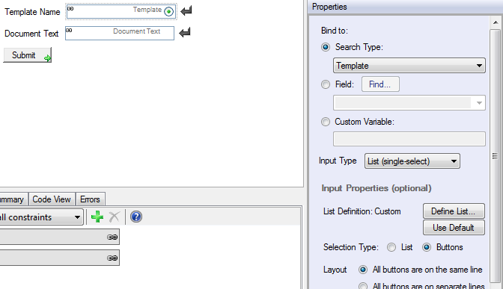This screenshot has height=289, width=503.
Task: Click the Properties panel vertical scrollbar thumb
Action: [496, 156]
